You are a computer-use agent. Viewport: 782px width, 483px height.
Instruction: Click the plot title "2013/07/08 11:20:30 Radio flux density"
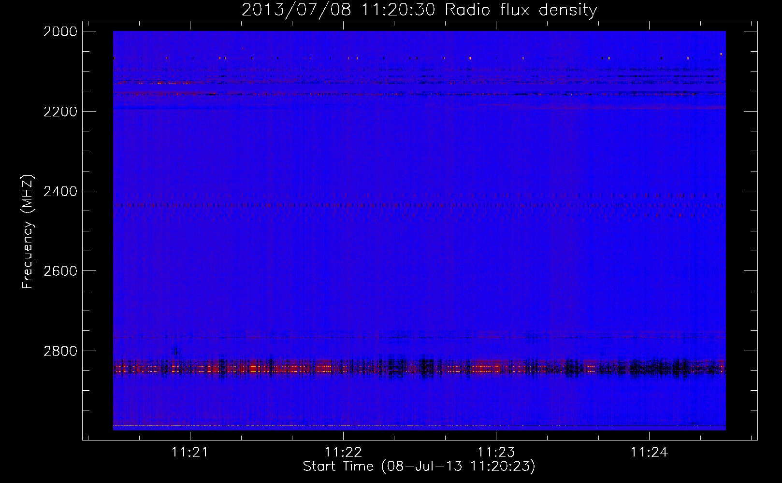click(x=419, y=10)
